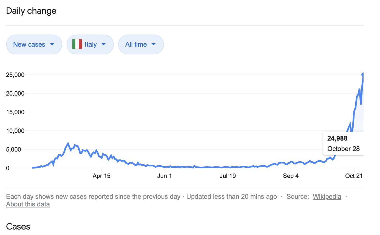Screen dimensions: 380x235
Task: Click the arrow beside All time
Action: click(154, 44)
